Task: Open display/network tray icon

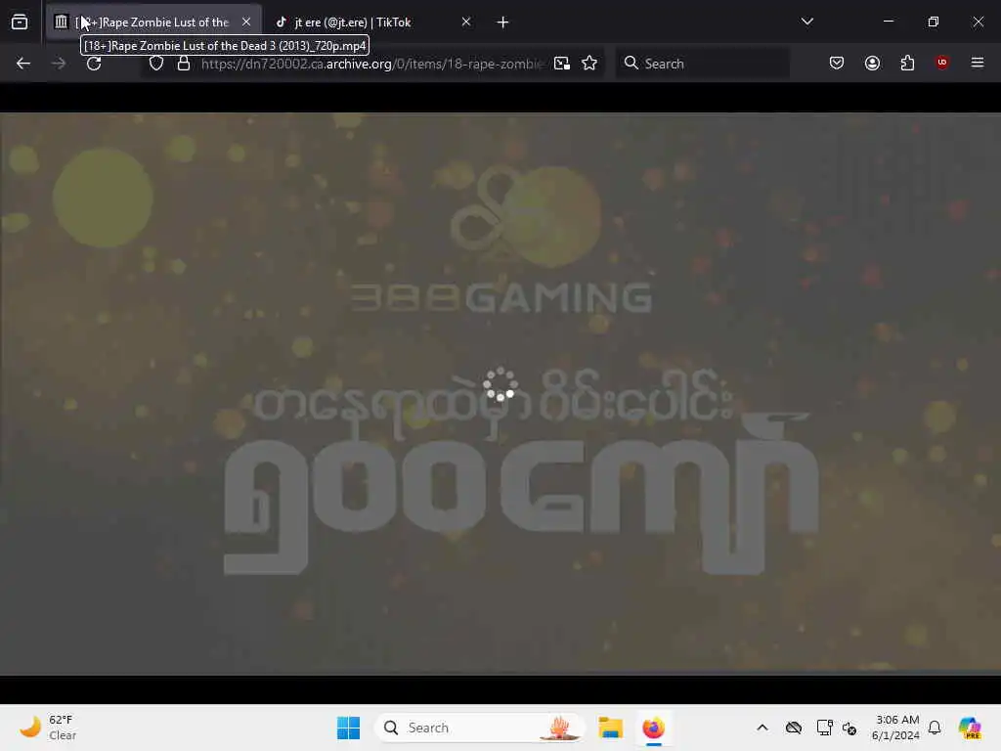Action: tap(824, 728)
